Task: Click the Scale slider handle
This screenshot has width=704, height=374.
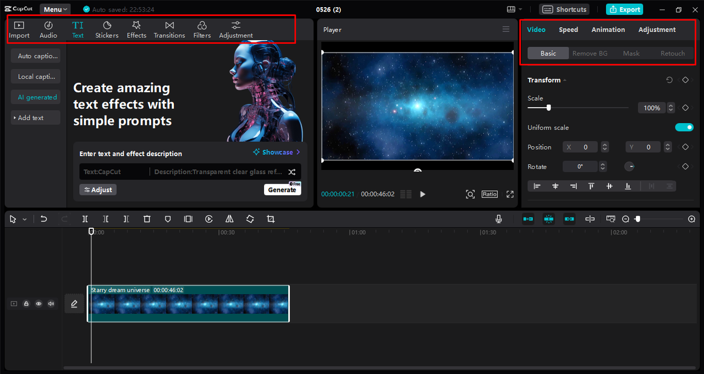Action: tap(548, 108)
